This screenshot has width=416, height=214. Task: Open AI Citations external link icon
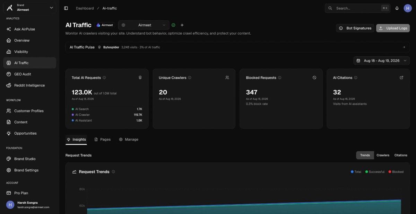point(401,78)
